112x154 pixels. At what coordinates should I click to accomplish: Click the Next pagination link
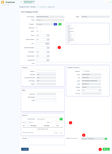coord(61,133)
